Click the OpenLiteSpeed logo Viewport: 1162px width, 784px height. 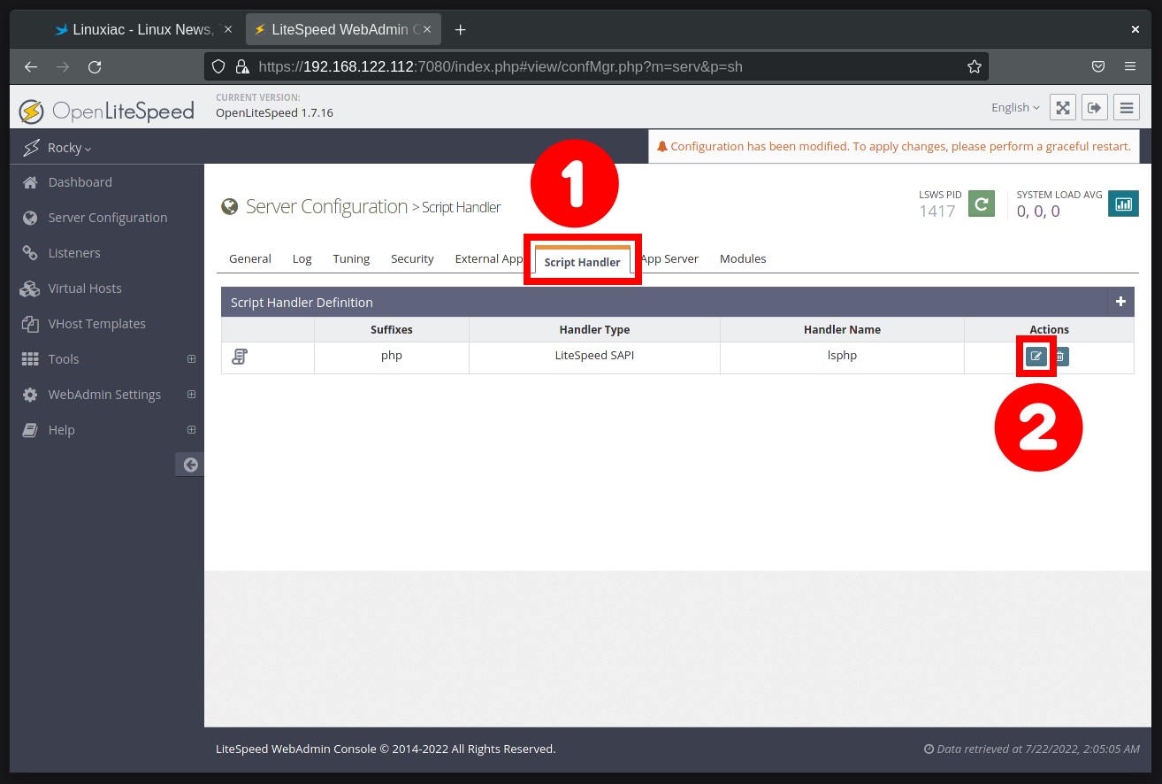106,111
